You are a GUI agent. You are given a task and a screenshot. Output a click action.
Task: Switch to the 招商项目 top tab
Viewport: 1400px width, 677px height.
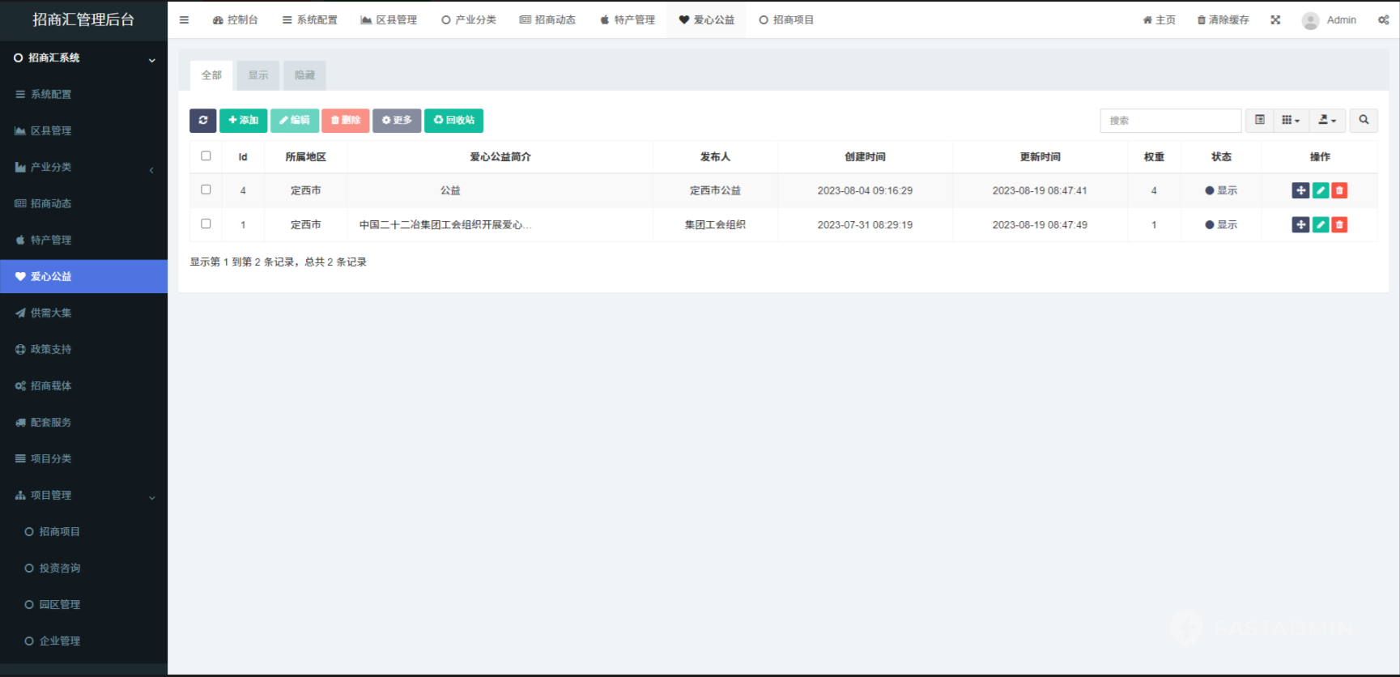(x=786, y=19)
